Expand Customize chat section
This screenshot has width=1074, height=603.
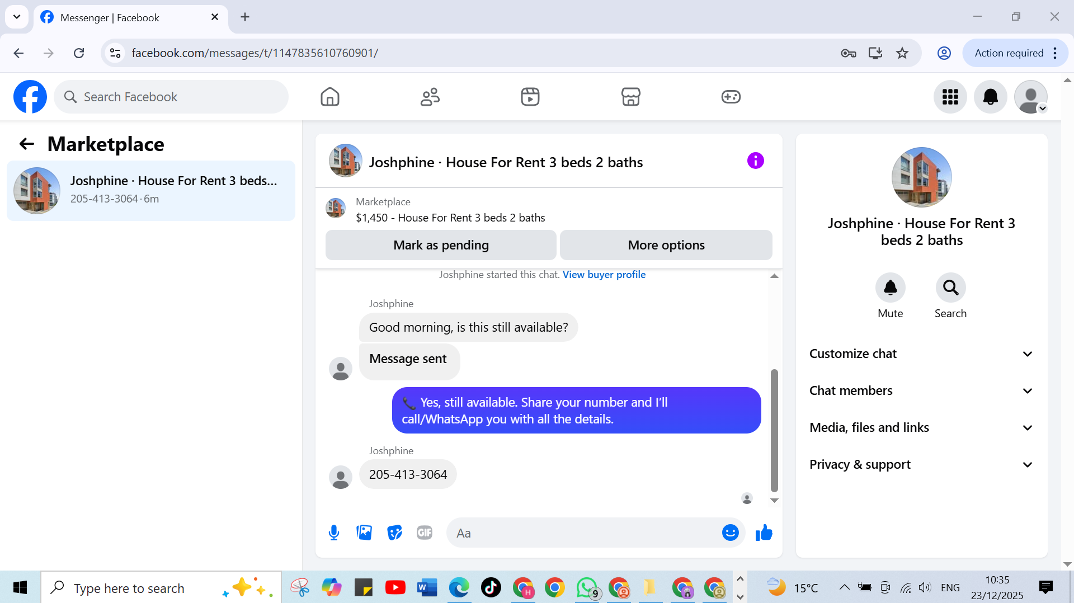[x=921, y=354]
